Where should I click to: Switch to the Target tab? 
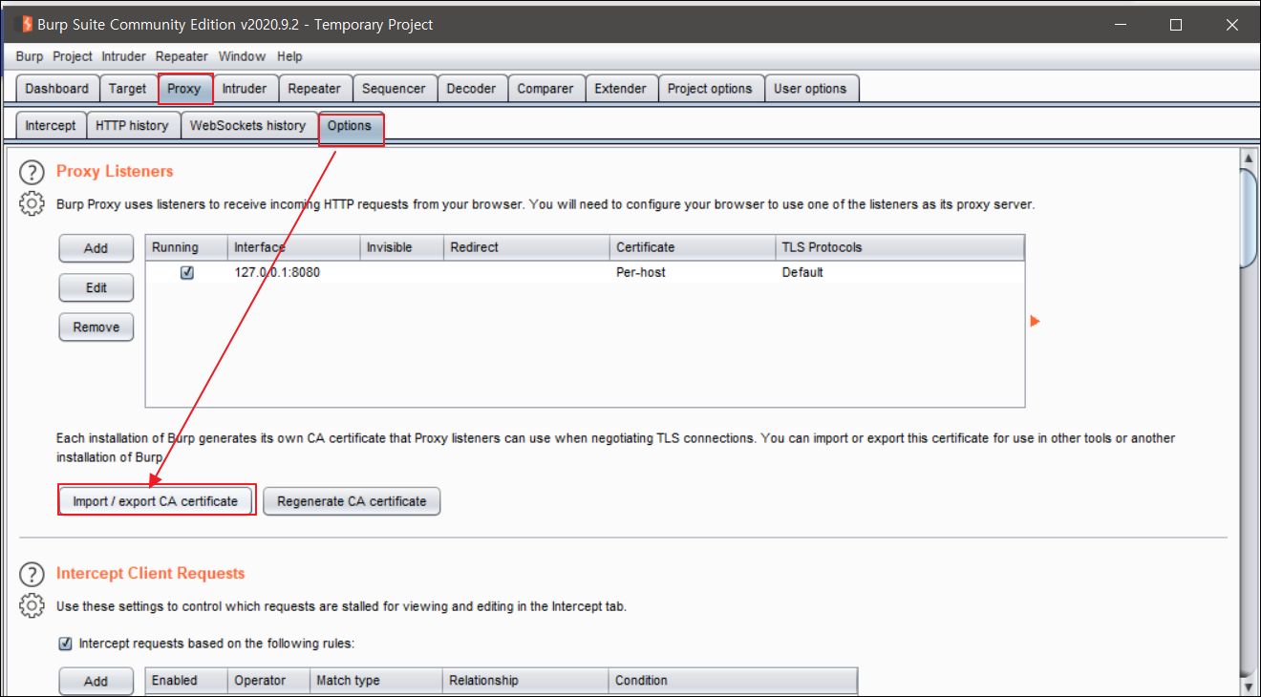pos(127,89)
